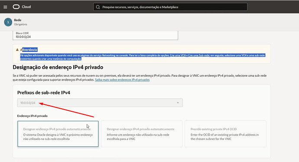The height and width of the screenshot is (162, 299).
Task: Click the Obrigatório label under Rede
Action: pyautogui.click(x=21, y=24)
